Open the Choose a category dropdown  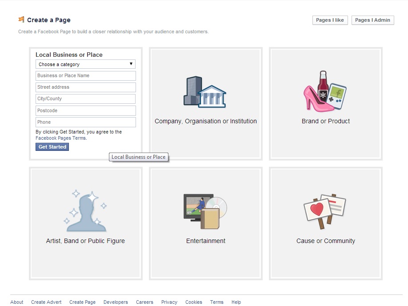[86, 64]
